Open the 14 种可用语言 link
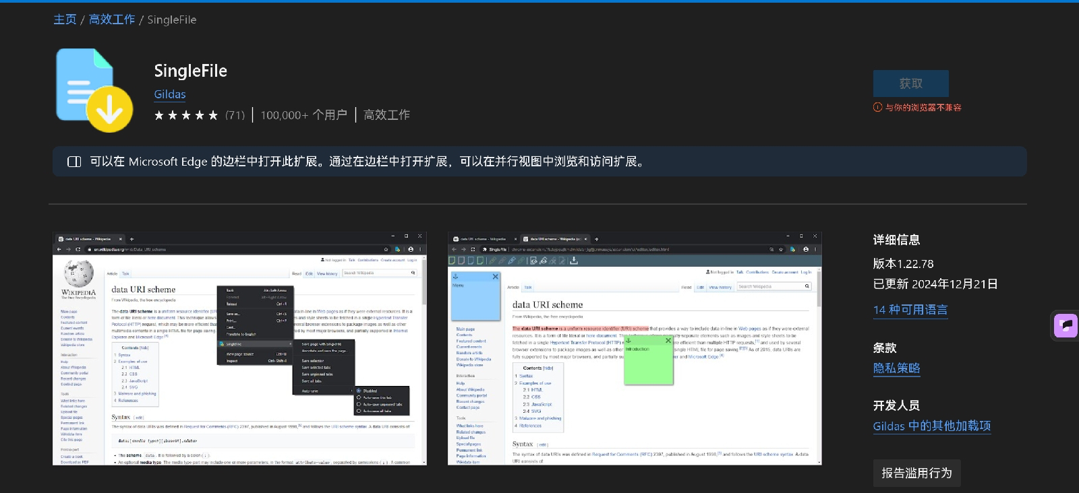This screenshot has height=493, width=1079. coord(910,310)
